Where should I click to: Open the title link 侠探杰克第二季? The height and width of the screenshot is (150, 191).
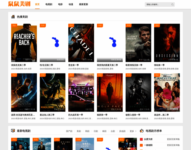coord(18,65)
